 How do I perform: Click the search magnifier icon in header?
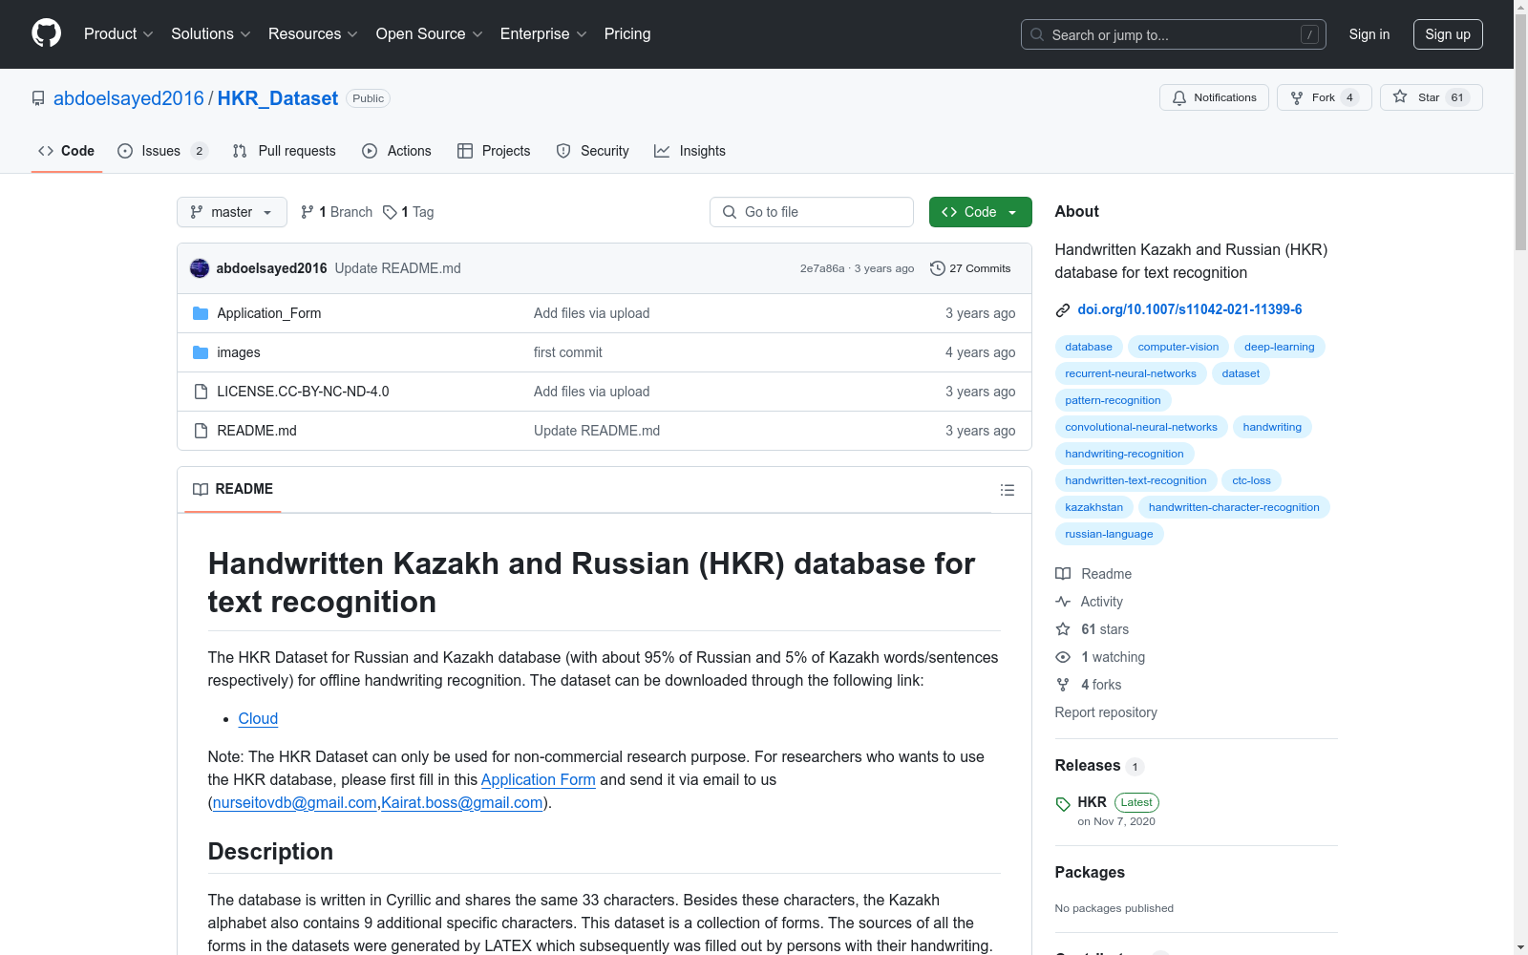pyautogui.click(x=1037, y=34)
